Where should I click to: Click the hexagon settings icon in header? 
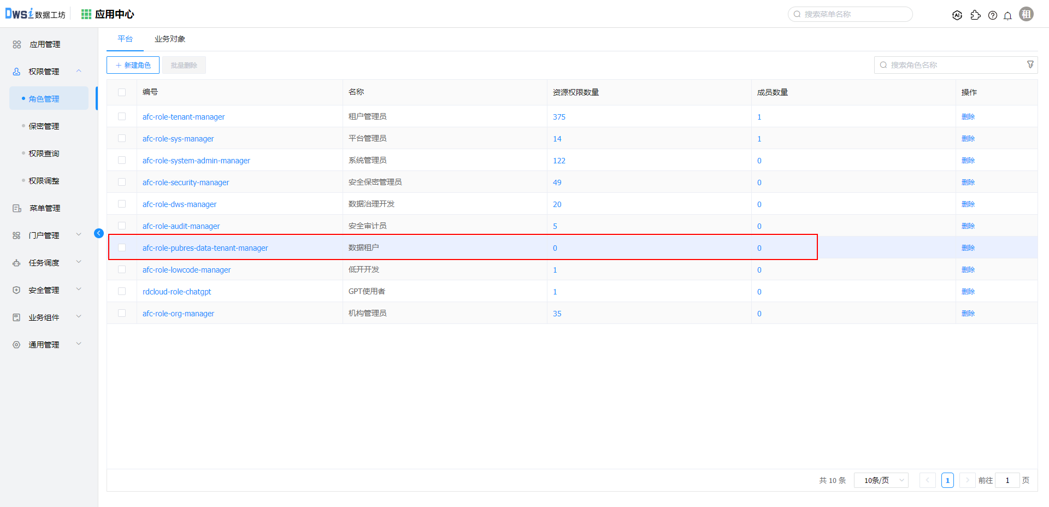click(957, 15)
